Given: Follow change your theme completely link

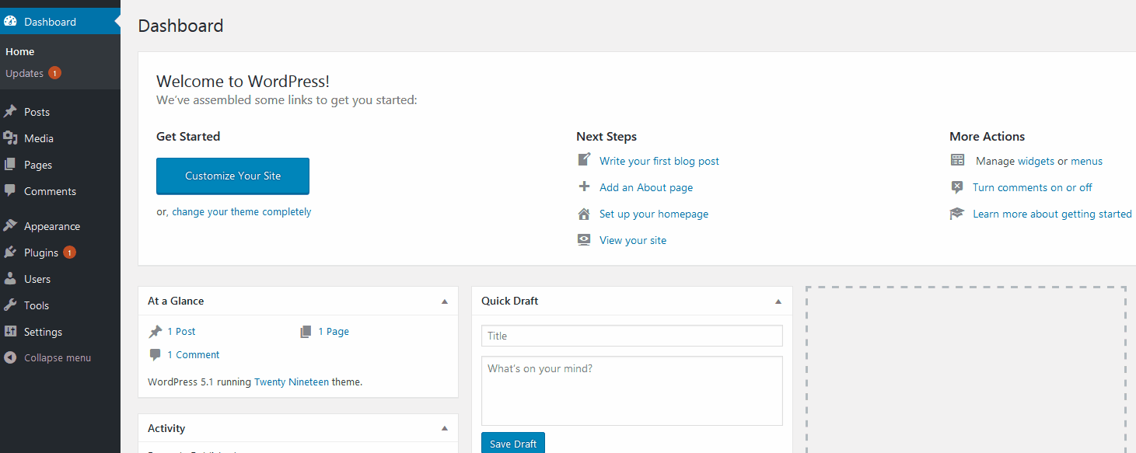Looking at the screenshot, I should click(x=241, y=211).
